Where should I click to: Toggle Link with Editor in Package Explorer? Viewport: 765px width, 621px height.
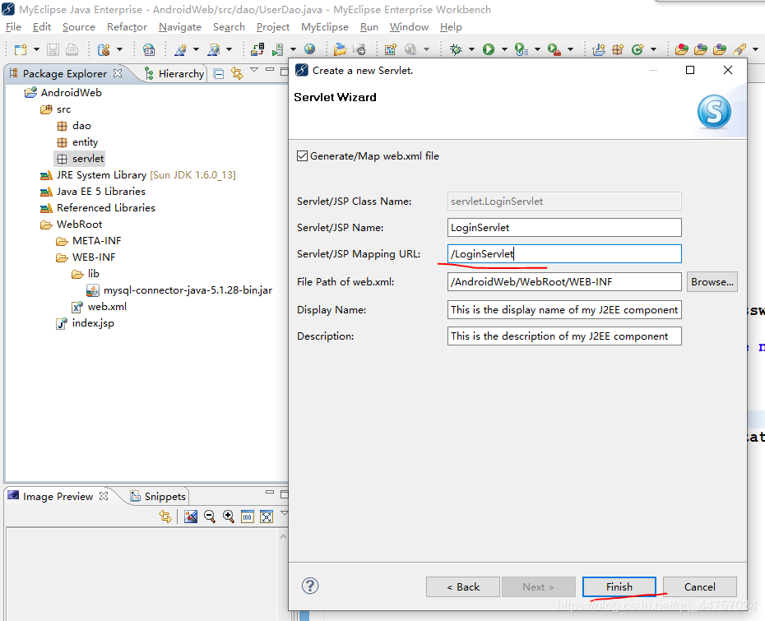(235, 73)
